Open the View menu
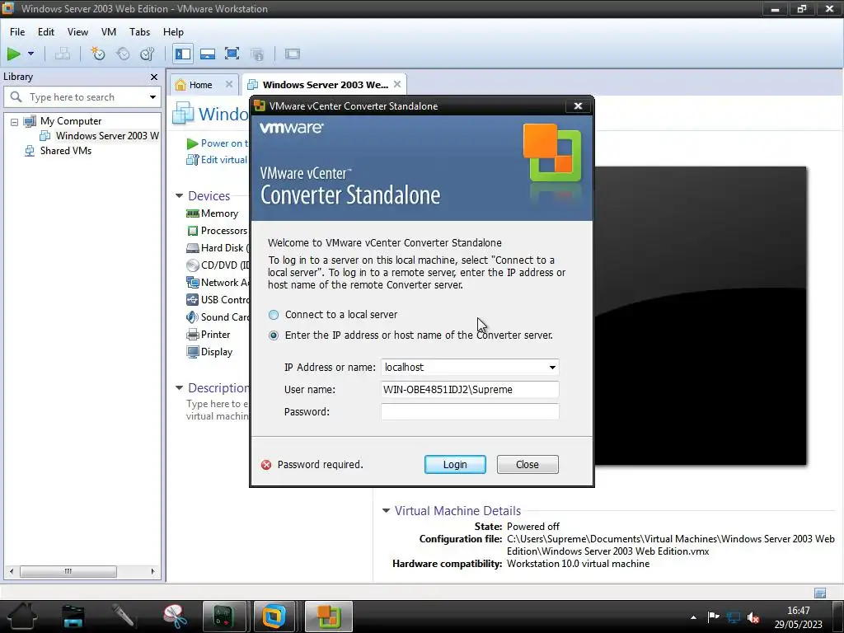844x633 pixels. 77,32
